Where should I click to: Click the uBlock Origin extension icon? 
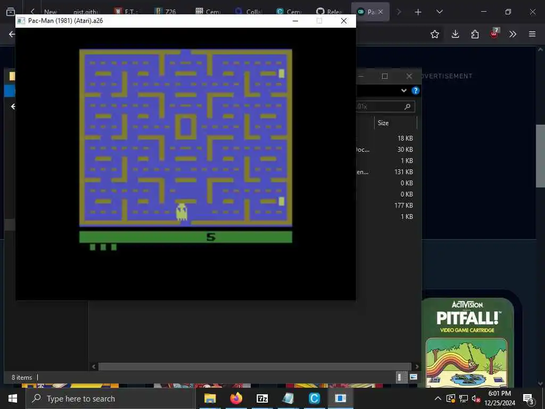click(494, 34)
